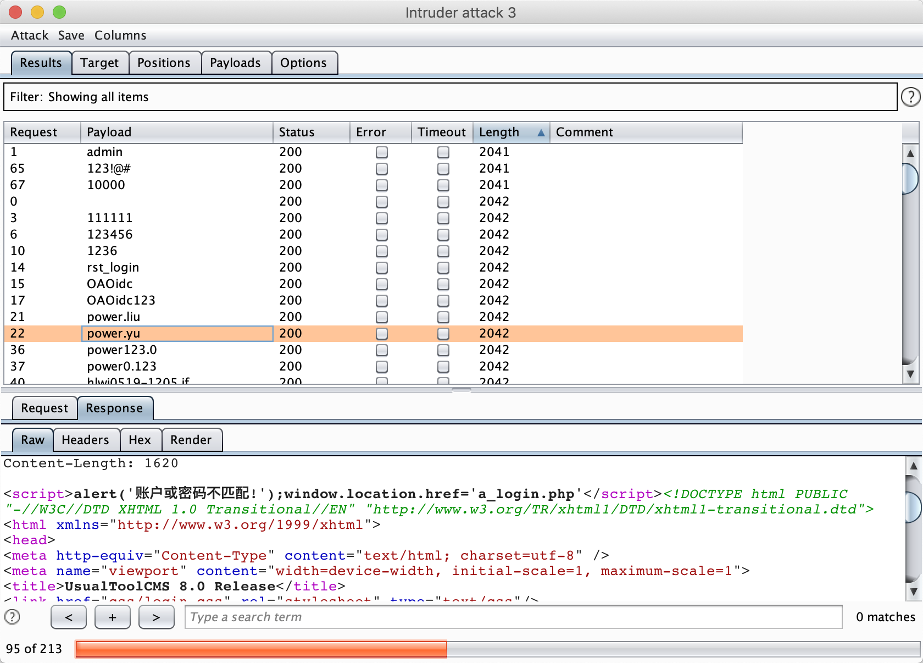Minimize the Intruder attack window
This screenshot has height=663, width=923.
click(37, 12)
